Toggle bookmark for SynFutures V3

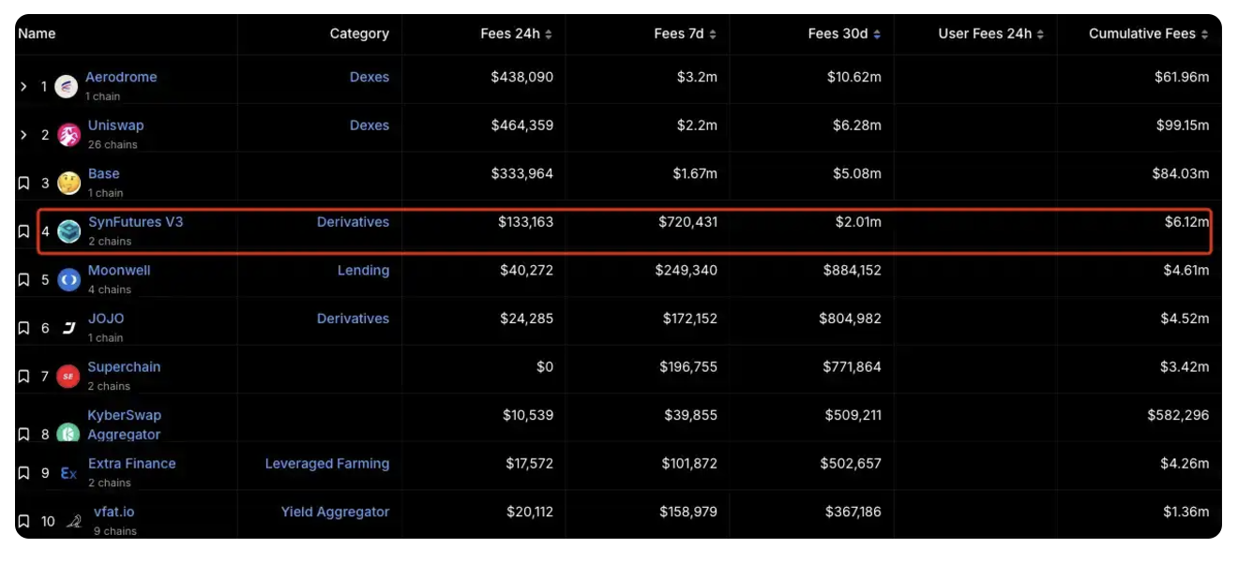coord(24,231)
